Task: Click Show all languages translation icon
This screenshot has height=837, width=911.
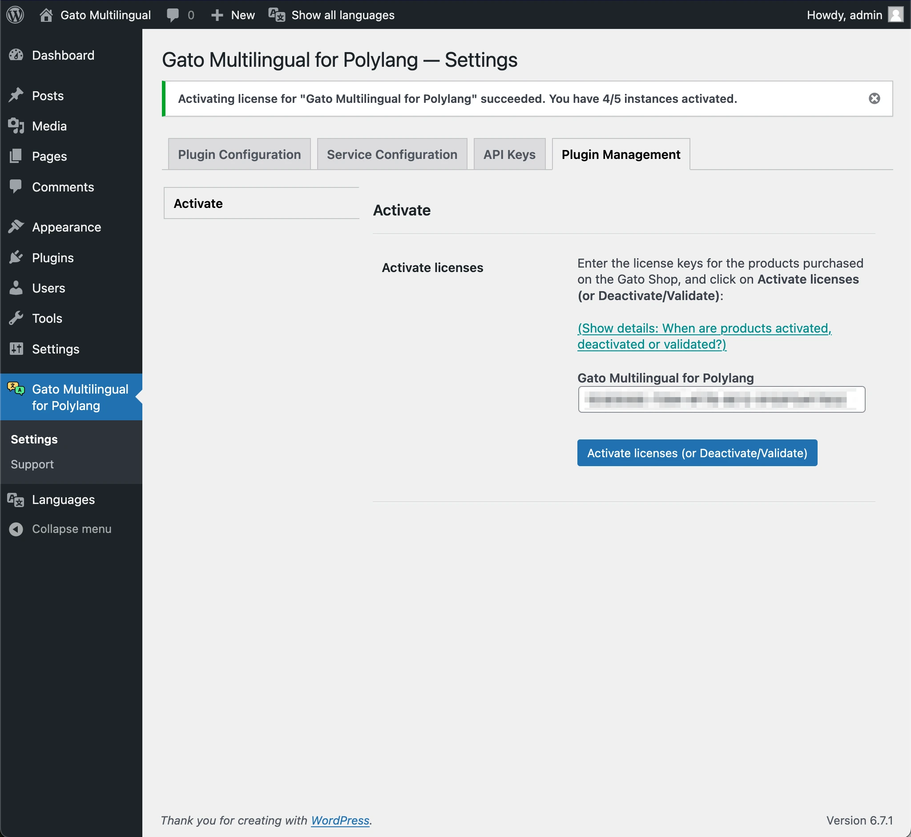Action: click(277, 15)
